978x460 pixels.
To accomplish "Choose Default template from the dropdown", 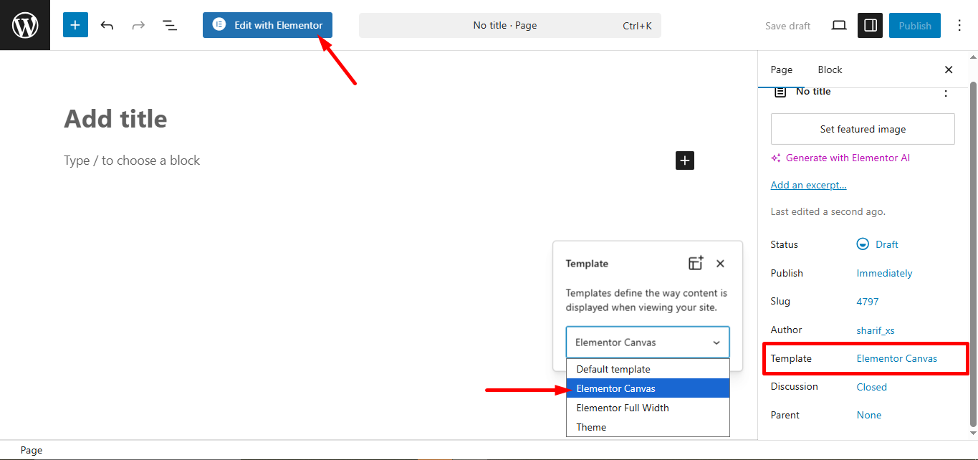I will (613, 368).
